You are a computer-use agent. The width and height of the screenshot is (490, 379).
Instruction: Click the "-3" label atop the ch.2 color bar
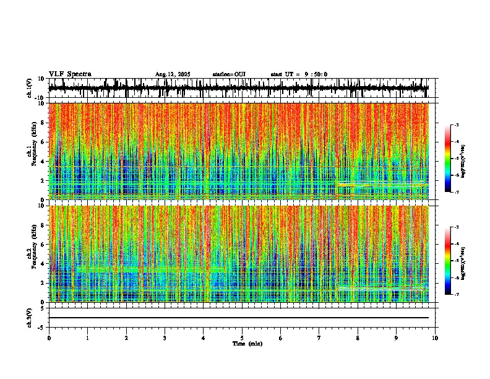(x=456, y=227)
